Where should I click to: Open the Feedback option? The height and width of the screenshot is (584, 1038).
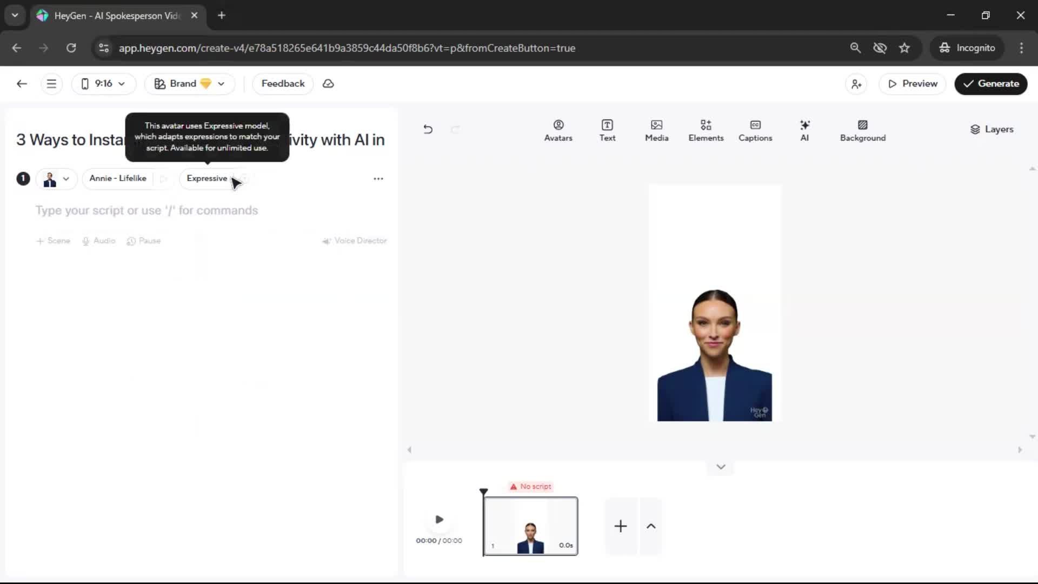point(283,84)
